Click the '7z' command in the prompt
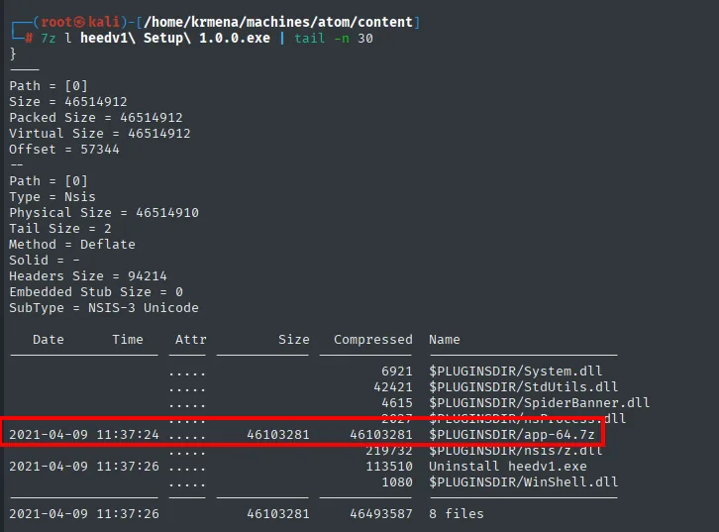 49,38
